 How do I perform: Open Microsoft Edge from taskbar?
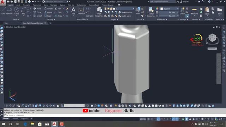[25, 124]
